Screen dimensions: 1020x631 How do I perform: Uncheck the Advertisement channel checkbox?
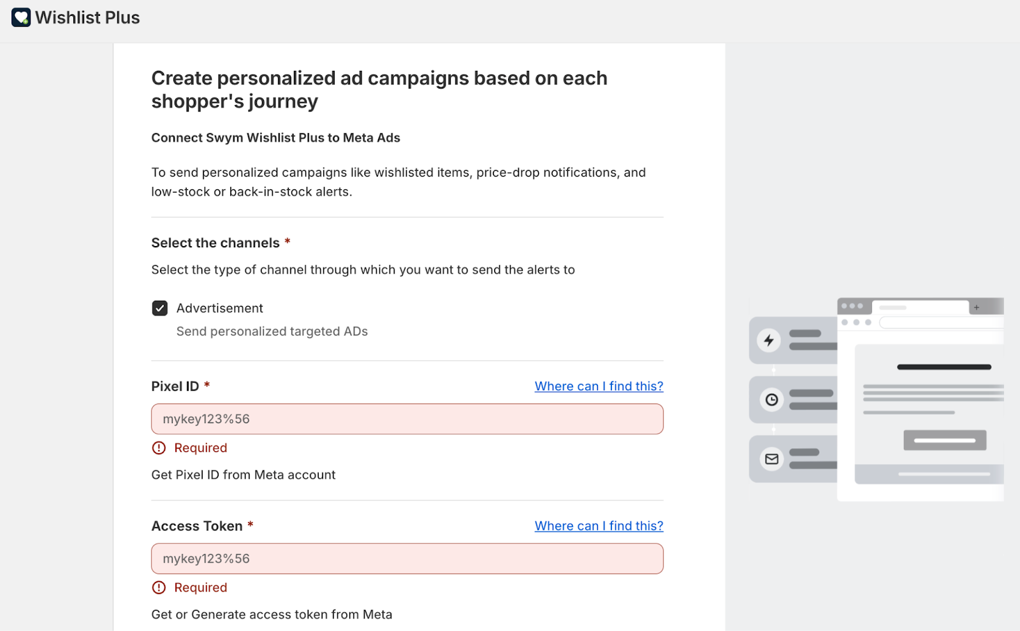click(x=160, y=308)
